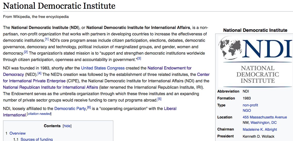Image resolution: width=293 pixels, height=141 pixels.
Task: Click the Type label in infobox
Action: 221,105
